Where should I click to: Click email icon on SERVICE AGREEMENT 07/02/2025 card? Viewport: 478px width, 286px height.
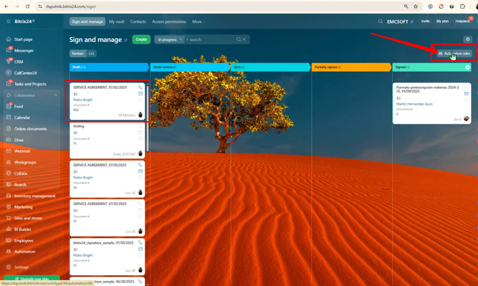(x=140, y=93)
